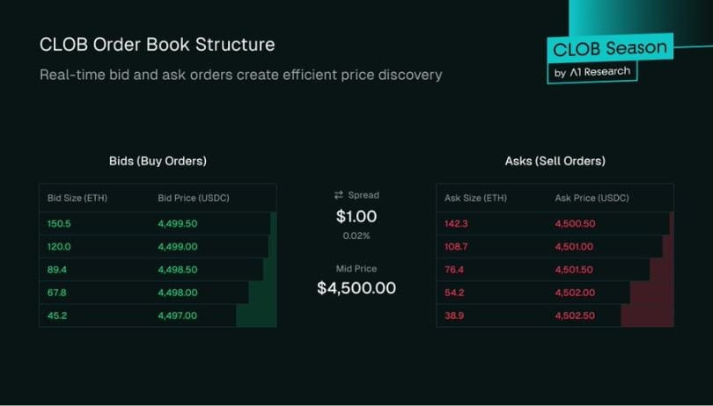
Task: Pick the 4,501.00 ask price
Action: [574, 247]
